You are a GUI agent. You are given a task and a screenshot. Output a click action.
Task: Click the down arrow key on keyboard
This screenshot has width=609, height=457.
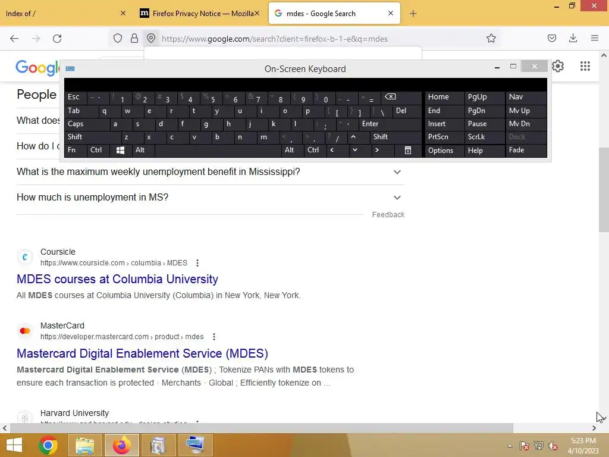pyautogui.click(x=354, y=150)
